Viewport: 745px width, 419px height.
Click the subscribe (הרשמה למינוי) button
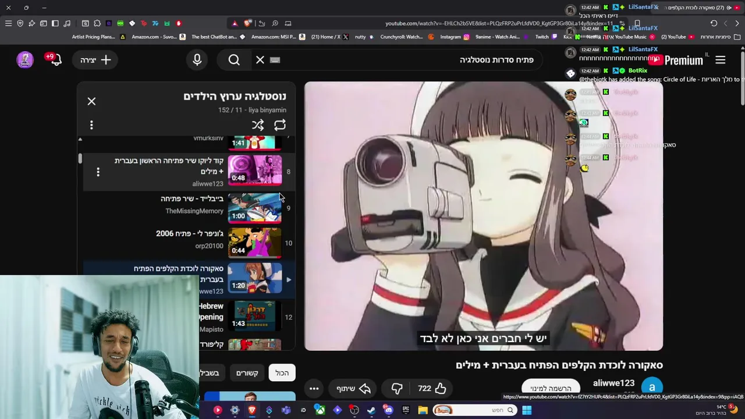pyautogui.click(x=551, y=388)
